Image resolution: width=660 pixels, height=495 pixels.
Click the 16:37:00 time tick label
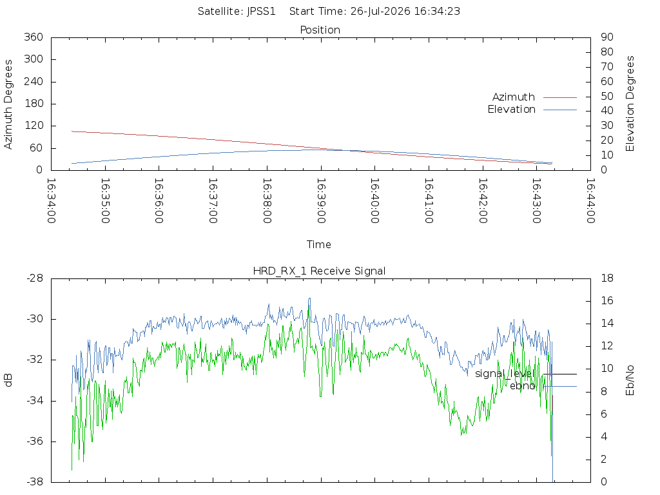point(213,201)
